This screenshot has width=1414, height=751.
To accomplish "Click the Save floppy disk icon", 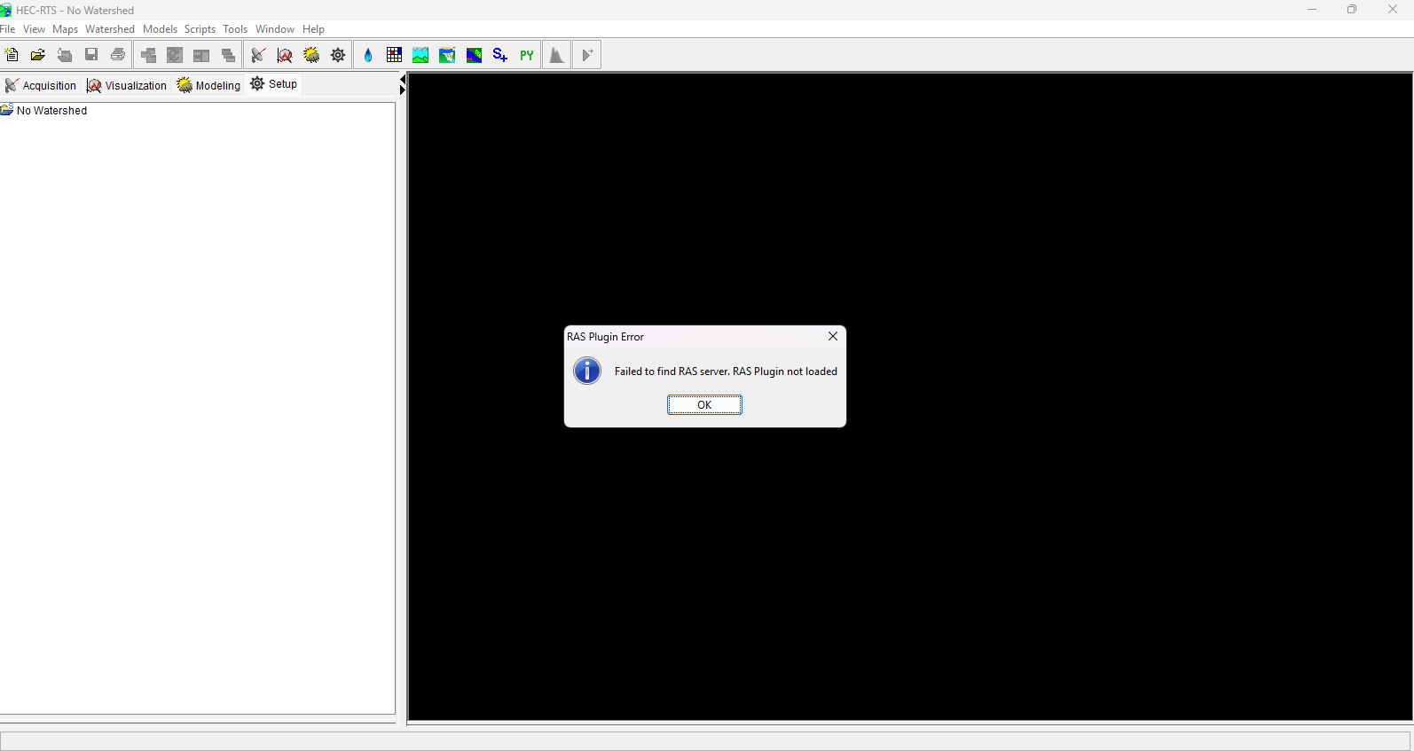I will (91, 55).
